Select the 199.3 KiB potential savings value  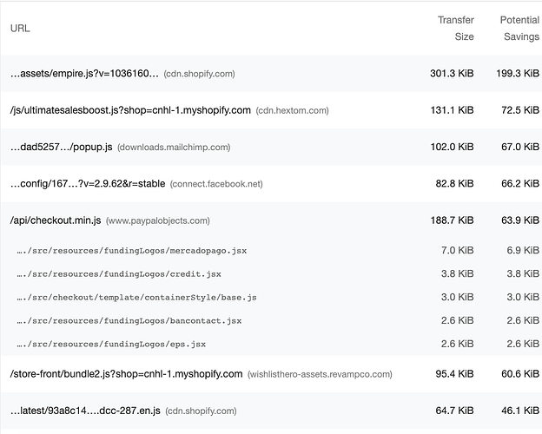click(x=518, y=73)
